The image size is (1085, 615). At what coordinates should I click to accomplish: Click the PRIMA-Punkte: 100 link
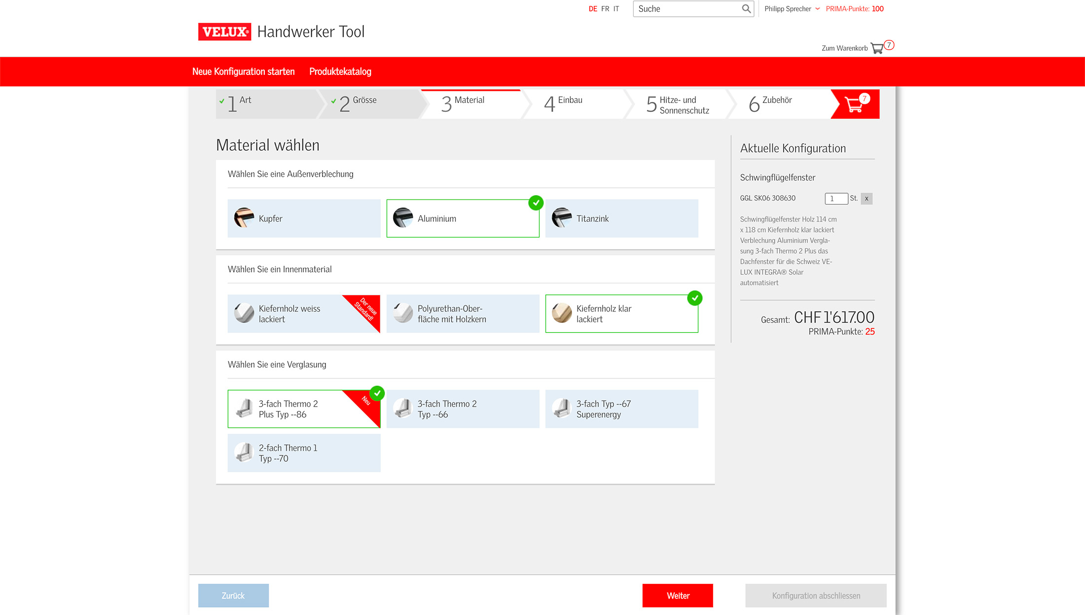(855, 9)
